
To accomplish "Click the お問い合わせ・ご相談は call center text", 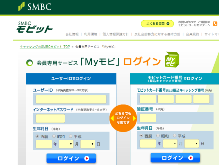I will pyautogui.click(x=194, y=24).
